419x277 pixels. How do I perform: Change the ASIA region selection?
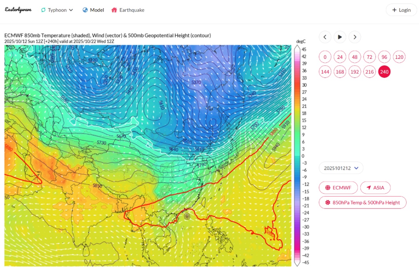click(x=375, y=188)
